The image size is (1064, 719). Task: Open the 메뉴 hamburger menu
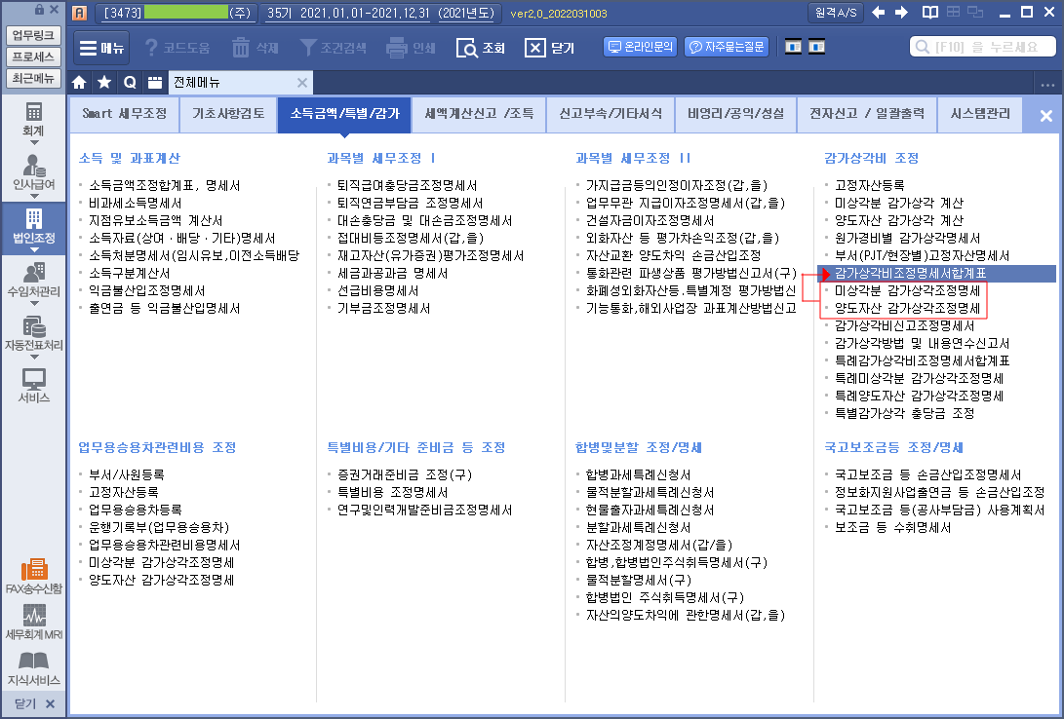(x=100, y=48)
